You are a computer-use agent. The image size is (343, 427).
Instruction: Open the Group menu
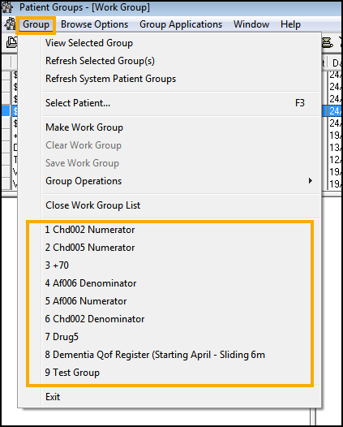(x=36, y=24)
